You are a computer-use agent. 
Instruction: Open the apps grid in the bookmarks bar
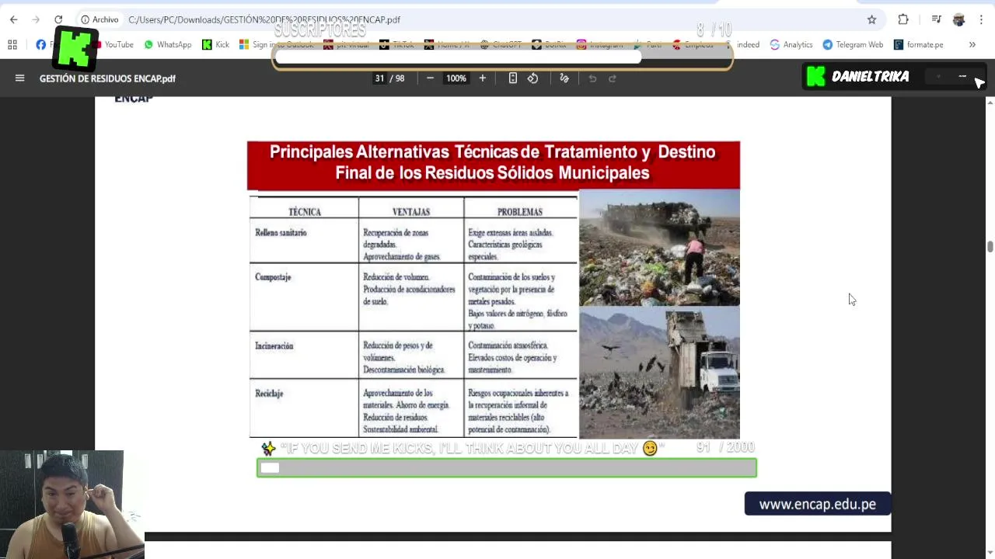click(12, 44)
